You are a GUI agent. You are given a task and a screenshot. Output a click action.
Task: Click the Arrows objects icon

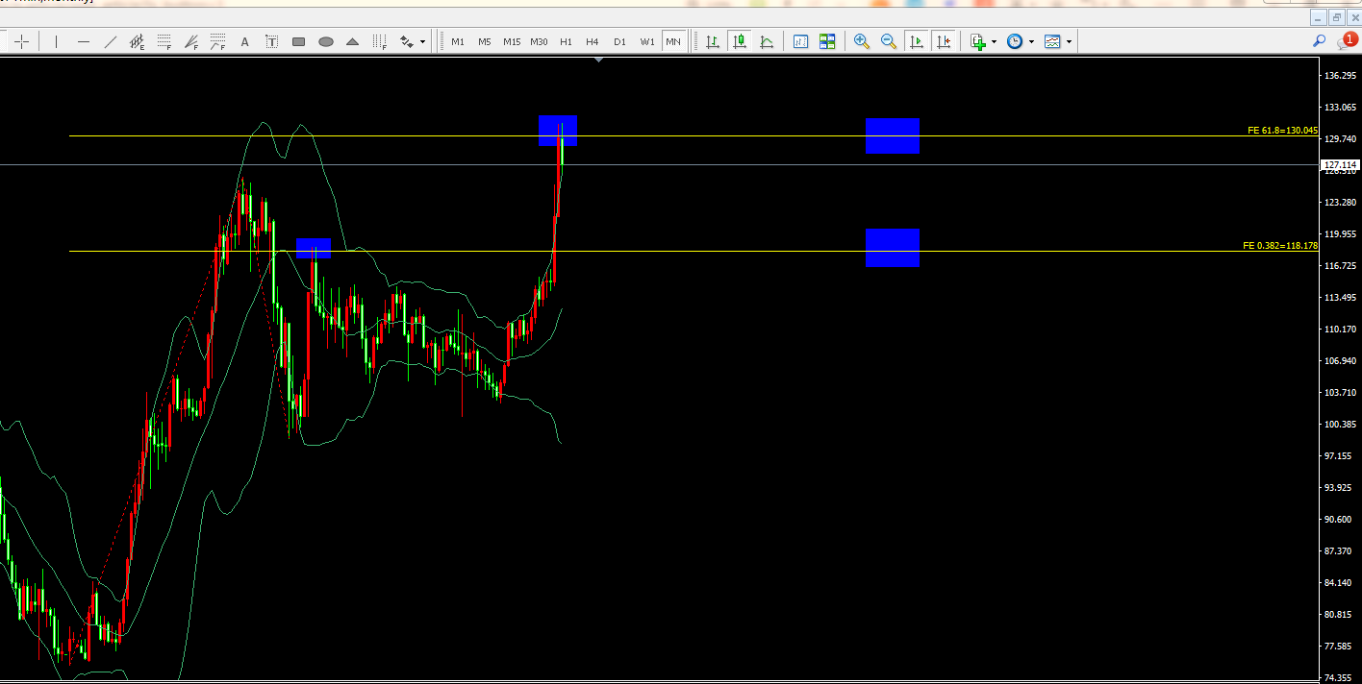pyautogui.click(x=407, y=41)
